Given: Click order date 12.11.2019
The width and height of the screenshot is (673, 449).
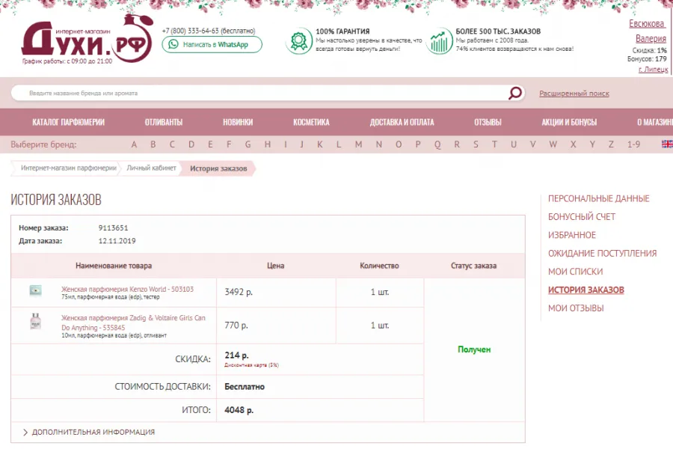Looking at the screenshot, I should (117, 241).
